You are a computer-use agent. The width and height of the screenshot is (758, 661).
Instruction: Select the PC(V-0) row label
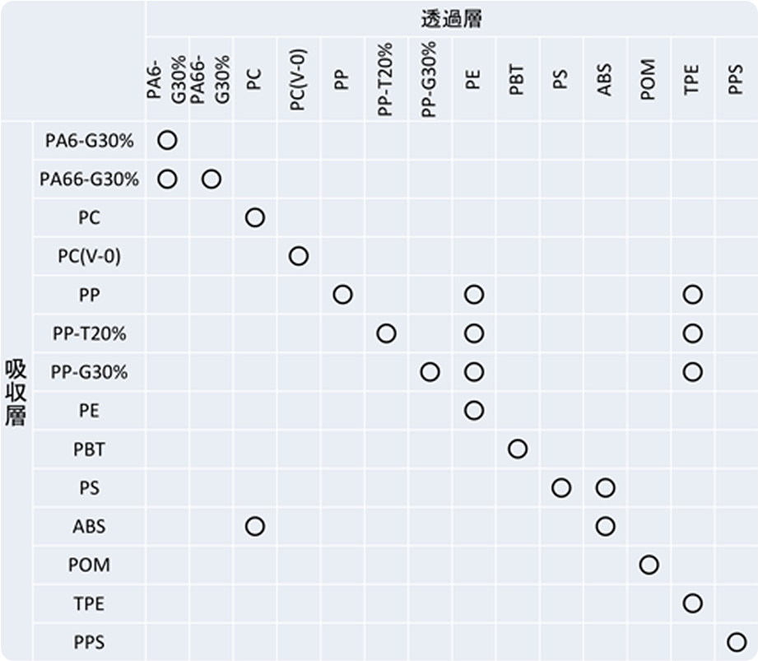coord(90,256)
